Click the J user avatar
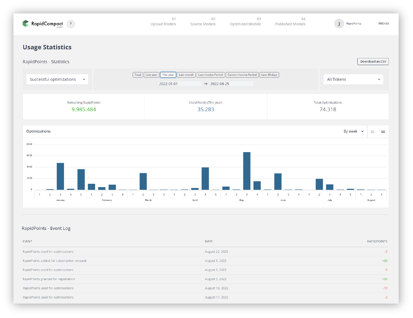The width and height of the screenshot is (413, 318). coord(339,24)
